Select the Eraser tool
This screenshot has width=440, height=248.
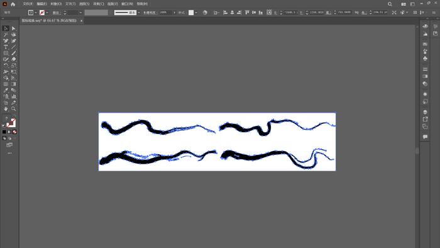click(x=13, y=59)
